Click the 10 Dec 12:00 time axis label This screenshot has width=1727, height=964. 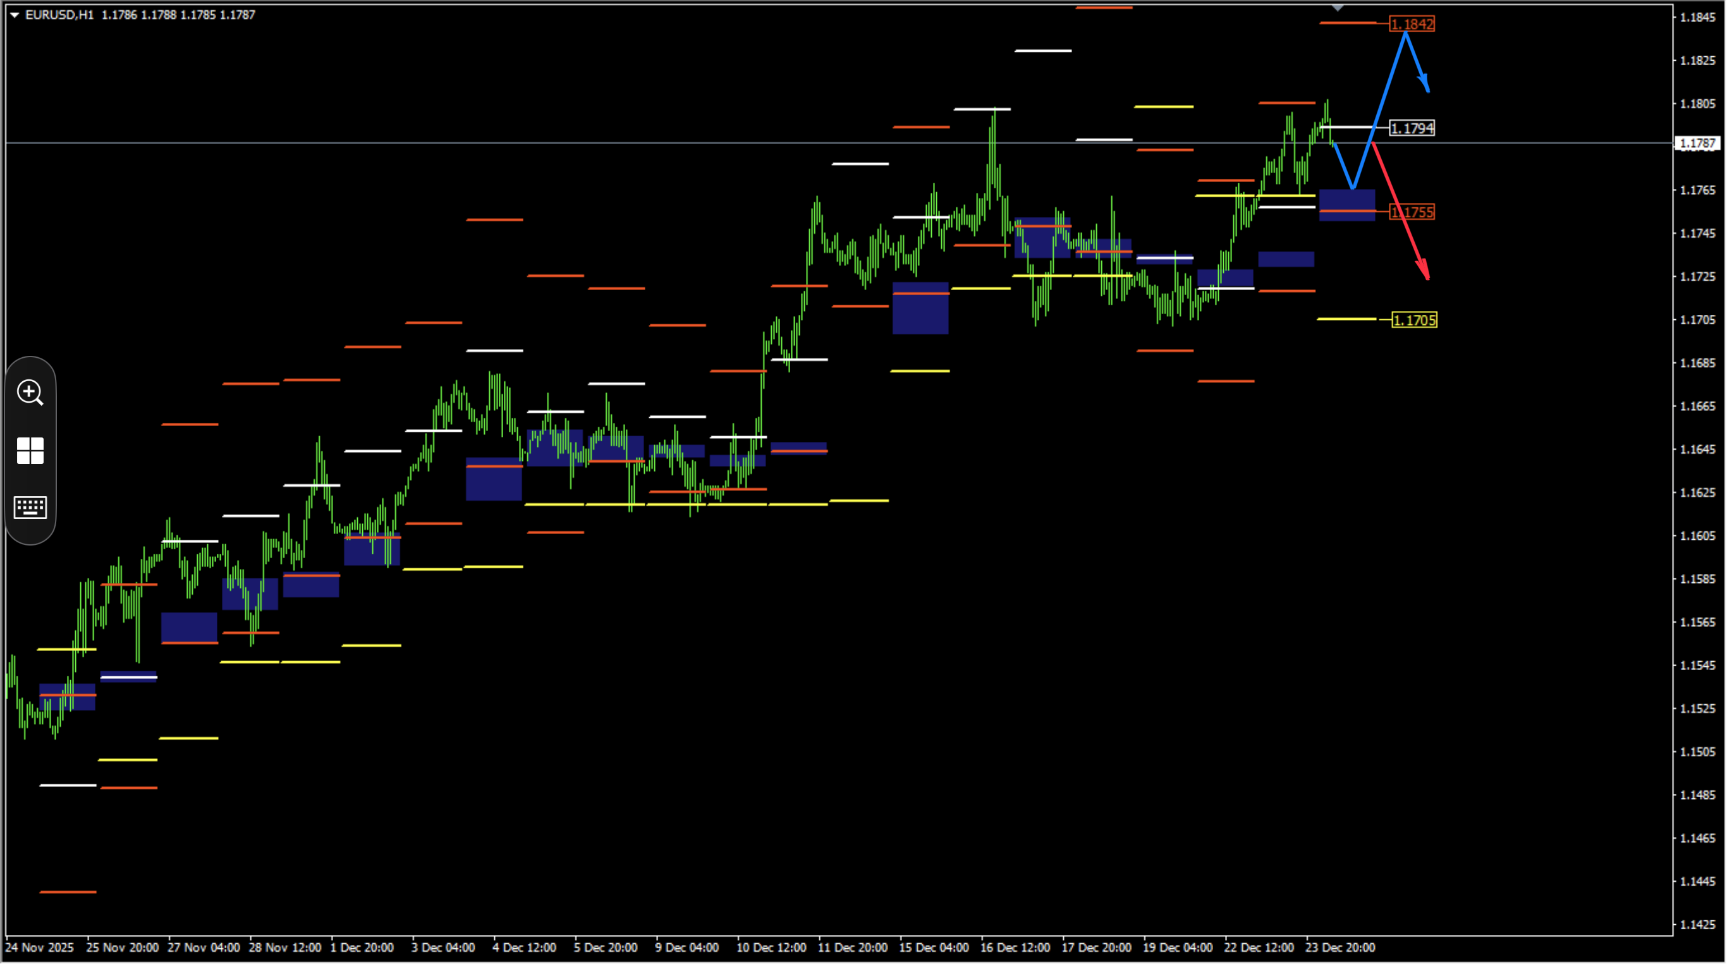pyautogui.click(x=772, y=948)
